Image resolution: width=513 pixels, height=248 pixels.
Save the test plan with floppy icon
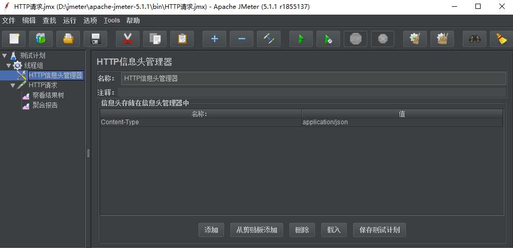[x=95, y=39]
